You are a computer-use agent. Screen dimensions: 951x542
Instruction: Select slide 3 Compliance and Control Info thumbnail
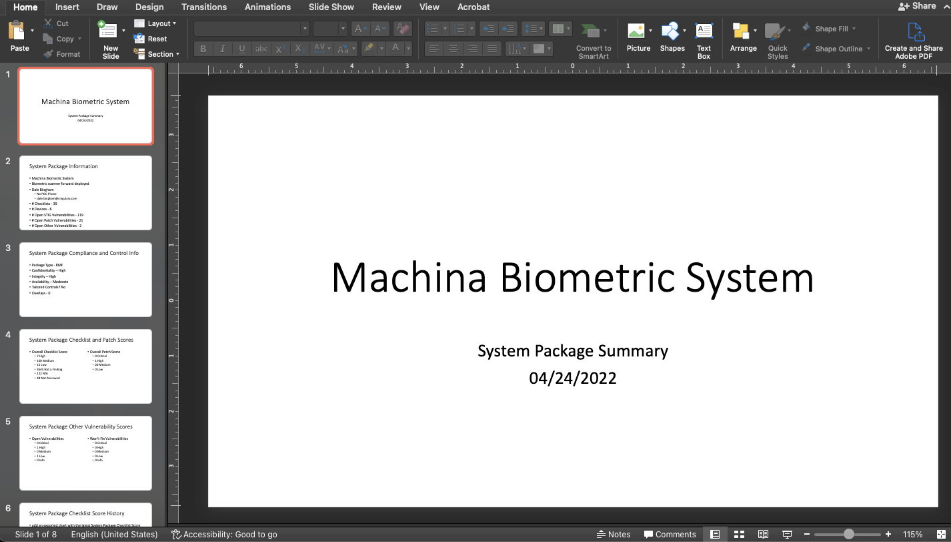85,280
